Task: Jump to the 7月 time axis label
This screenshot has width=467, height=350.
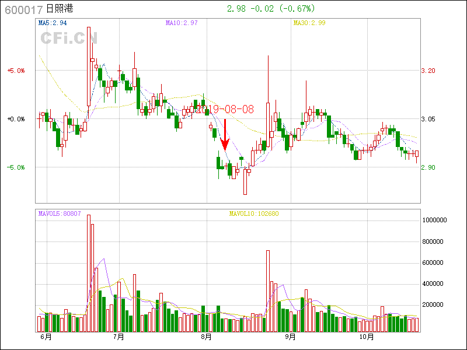Action: pyautogui.click(x=119, y=337)
